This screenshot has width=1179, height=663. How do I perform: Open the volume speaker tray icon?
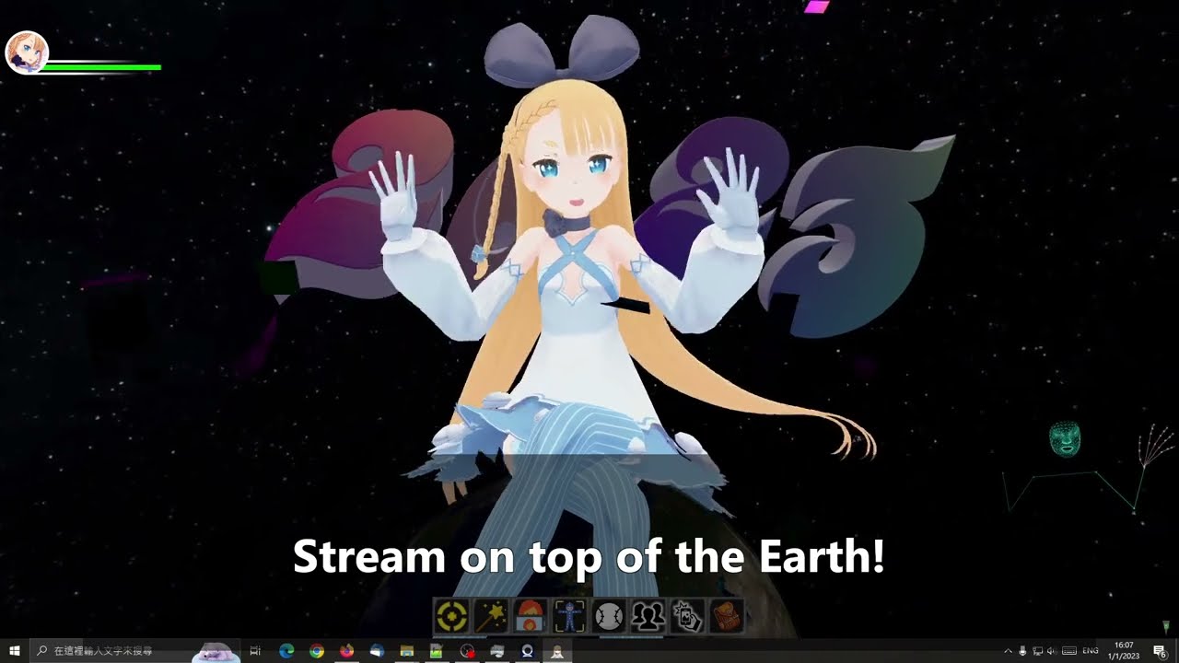pos(1052,651)
